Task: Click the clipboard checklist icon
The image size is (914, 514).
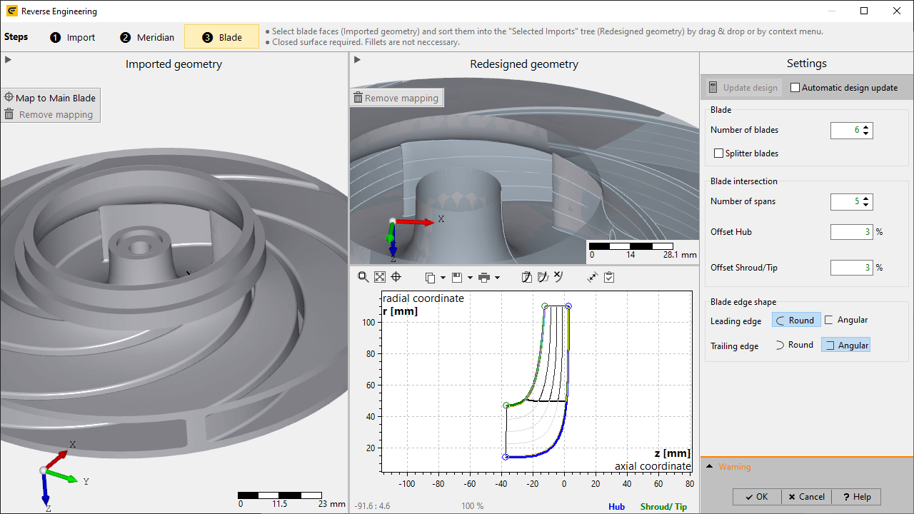Action: (609, 277)
